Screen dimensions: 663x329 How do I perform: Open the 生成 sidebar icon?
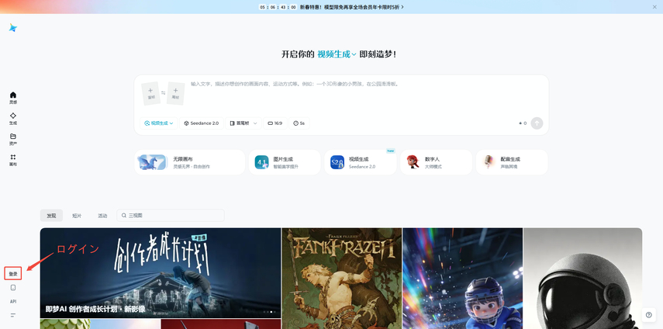[x=13, y=119]
